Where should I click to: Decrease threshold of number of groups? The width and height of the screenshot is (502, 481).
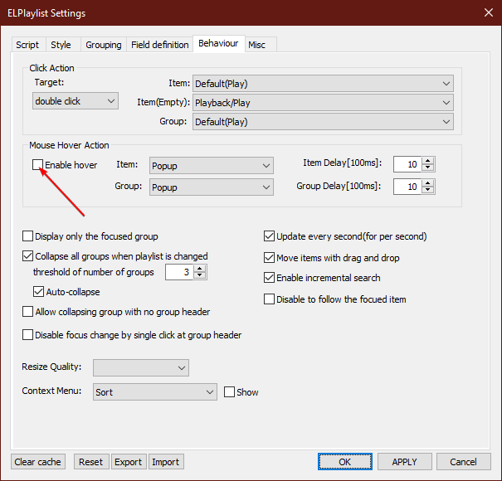click(x=200, y=276)
